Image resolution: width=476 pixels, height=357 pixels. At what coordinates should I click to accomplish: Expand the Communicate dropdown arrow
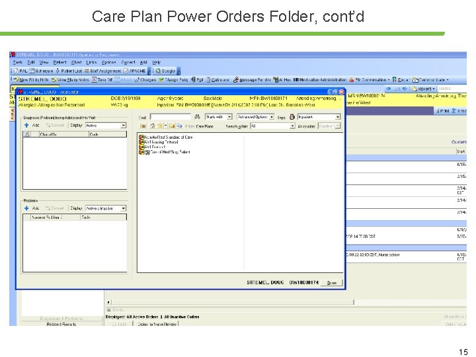coord(448,80)
